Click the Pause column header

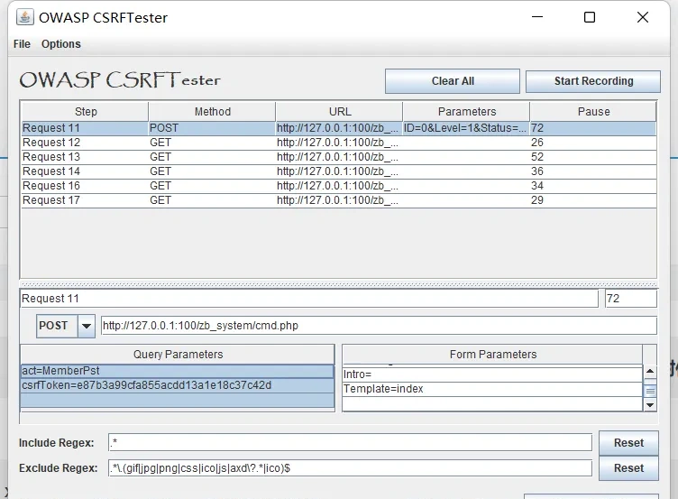point(593,112)
